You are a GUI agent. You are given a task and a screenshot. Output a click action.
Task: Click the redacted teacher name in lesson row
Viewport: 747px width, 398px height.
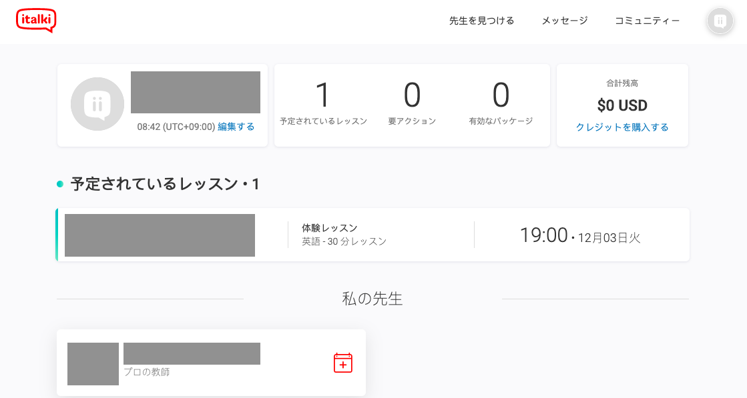coord(160,235)
